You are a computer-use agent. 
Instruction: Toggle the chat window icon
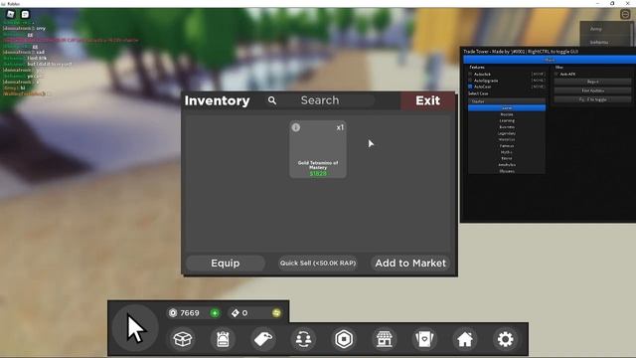pos(25,14)
